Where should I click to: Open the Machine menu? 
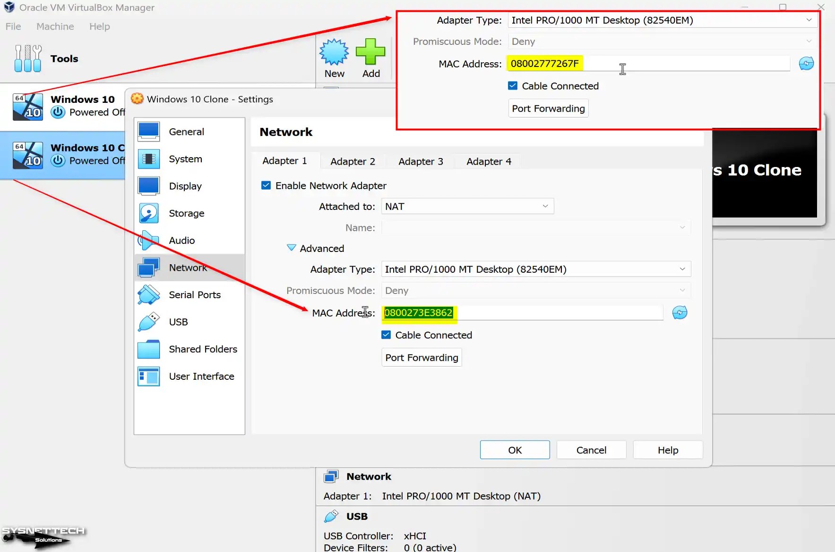(55, 26)
